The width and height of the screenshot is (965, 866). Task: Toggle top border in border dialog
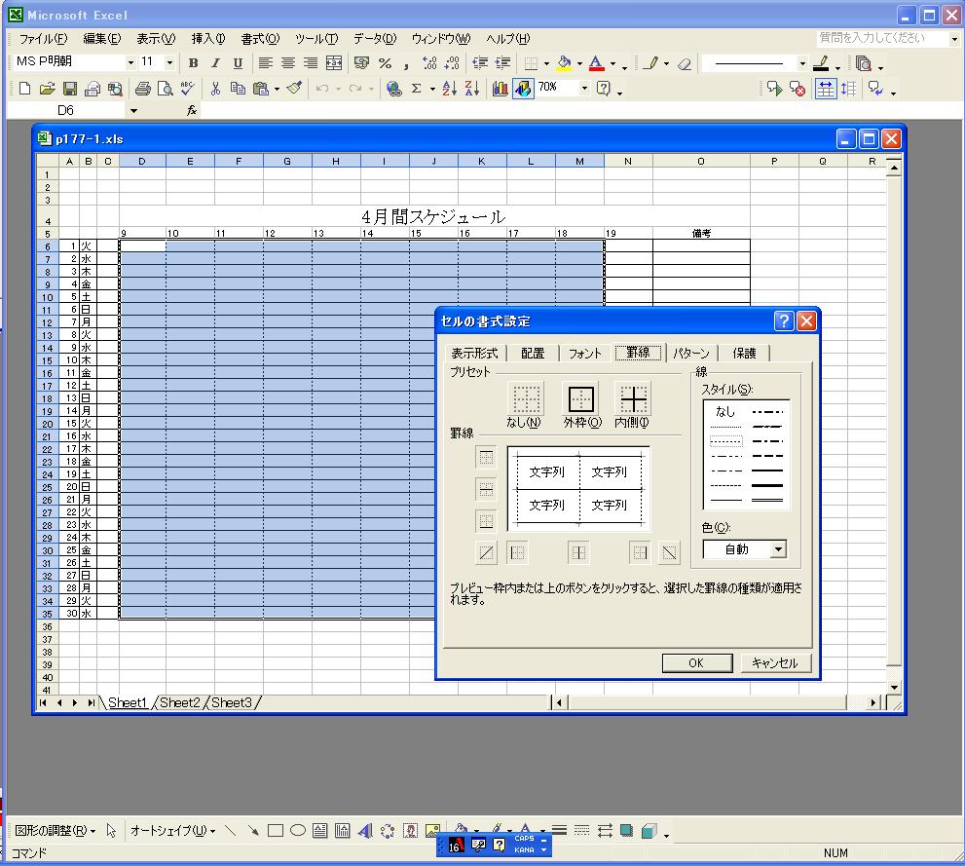486,457
